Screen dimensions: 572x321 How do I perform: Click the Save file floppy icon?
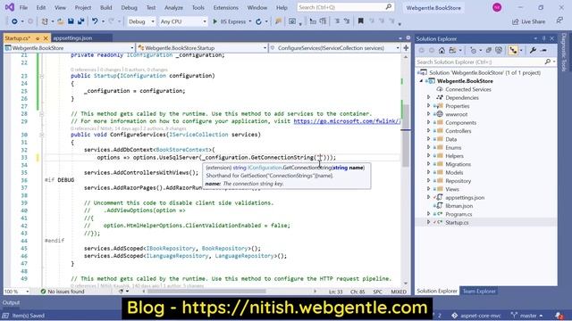[71, 21]
